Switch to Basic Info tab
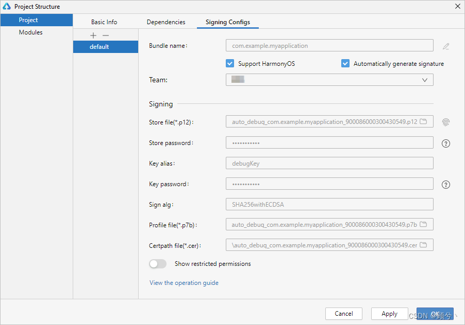465x325 pixels. pos(104,22)
